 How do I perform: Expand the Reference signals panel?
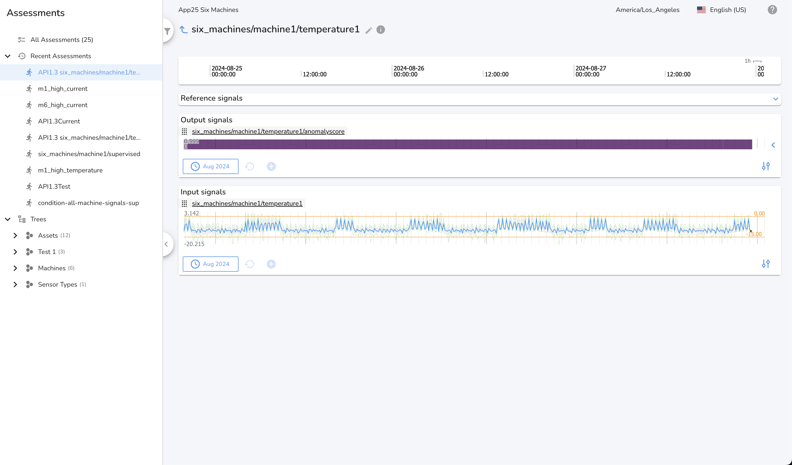775,99
